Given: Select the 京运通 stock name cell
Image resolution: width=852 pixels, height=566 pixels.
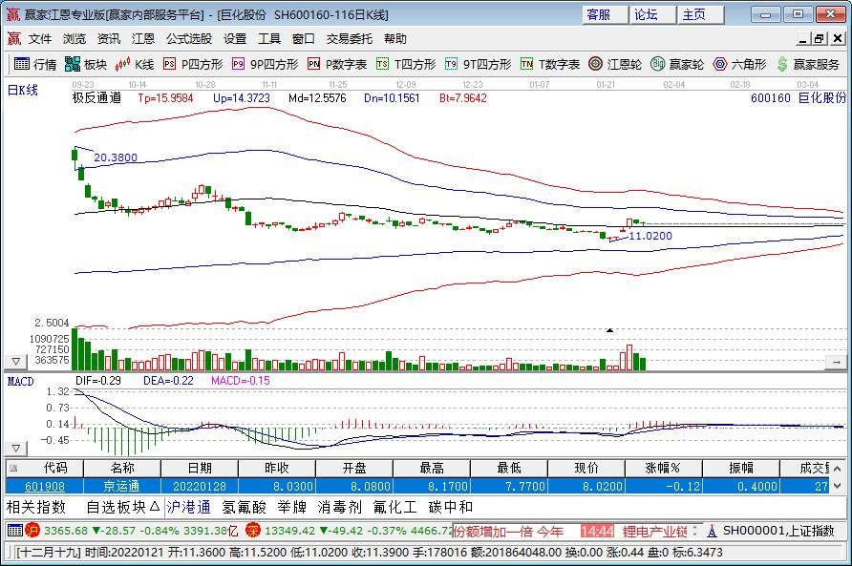Looking at the screenshot, I should [x=122, y=486].
